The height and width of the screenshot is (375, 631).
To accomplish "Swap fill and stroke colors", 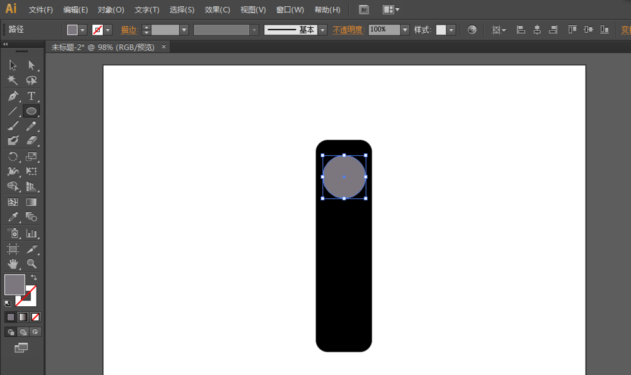I will coord(34,277).
